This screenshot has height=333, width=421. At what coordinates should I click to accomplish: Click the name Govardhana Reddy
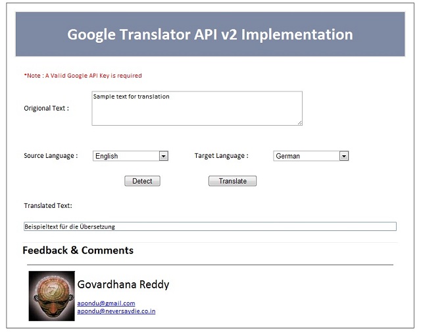tap(123, 284)
